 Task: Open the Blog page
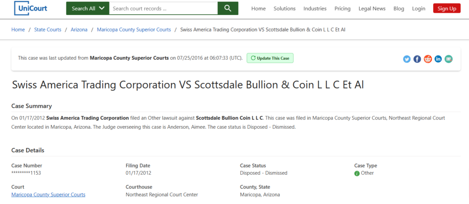[x=399, y=9]
